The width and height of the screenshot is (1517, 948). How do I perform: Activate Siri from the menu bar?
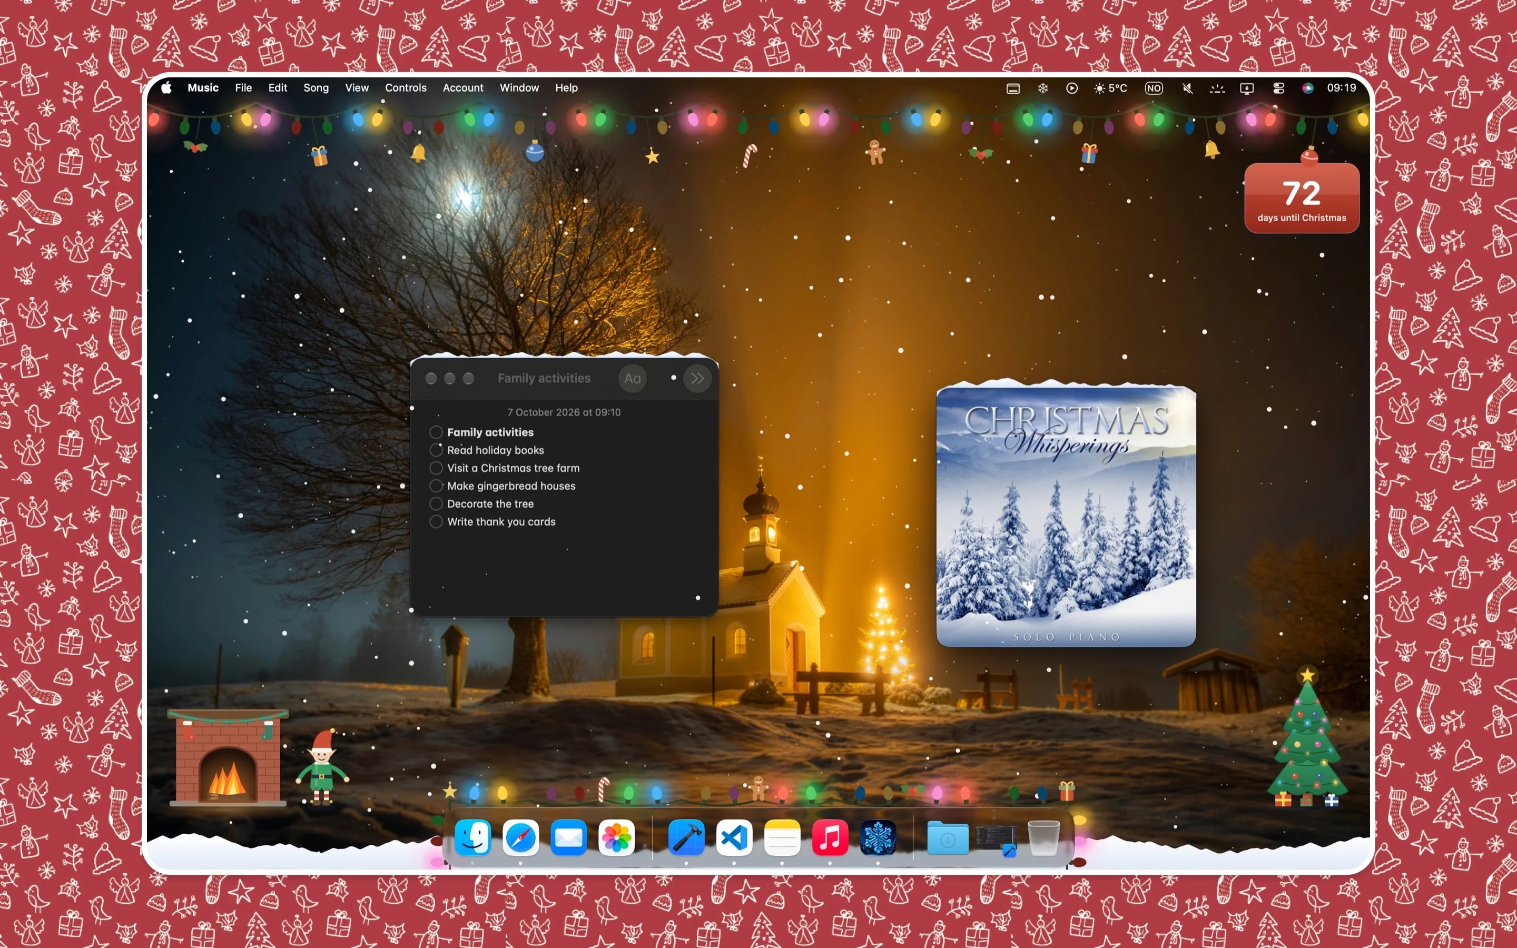tap(1308, 88)
